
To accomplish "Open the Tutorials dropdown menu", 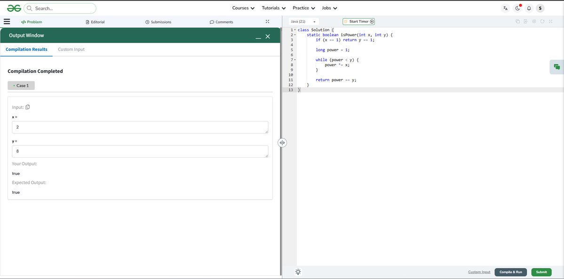I will (274, 8).
